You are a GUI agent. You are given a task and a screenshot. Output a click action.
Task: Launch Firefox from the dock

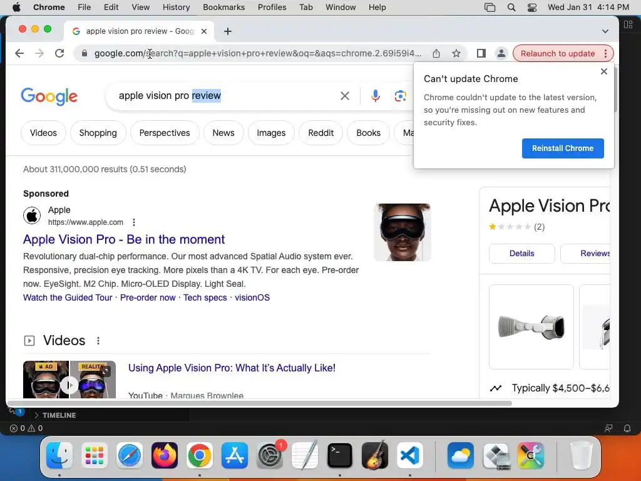coord(165,455)
